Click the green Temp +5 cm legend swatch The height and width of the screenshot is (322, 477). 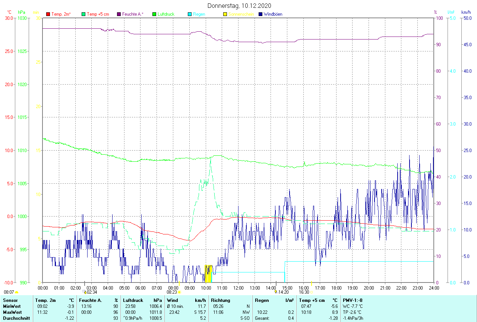pyautogui.click(x=83, y=14)
